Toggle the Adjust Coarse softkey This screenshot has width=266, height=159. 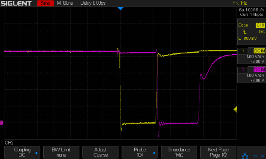(x=100, y=152)
